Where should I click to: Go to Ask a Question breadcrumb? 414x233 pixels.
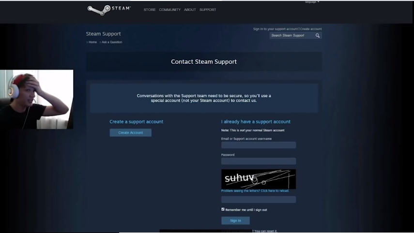point(112,42)
